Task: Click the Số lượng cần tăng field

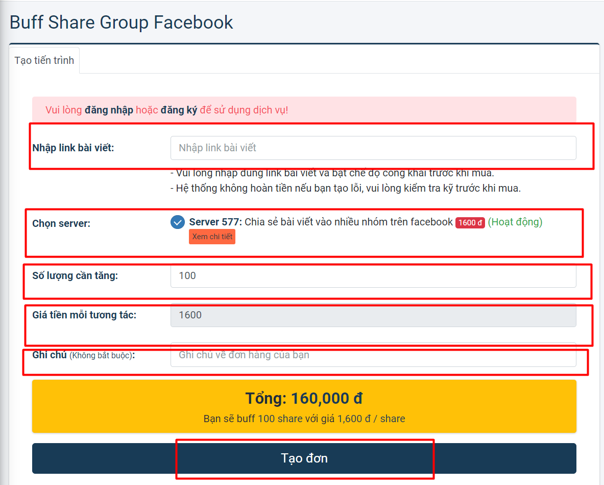Action: (x=373, y=275)
